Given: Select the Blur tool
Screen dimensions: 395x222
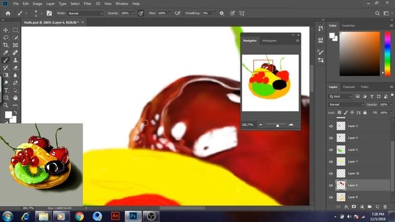Looking at the screenshot, I should pos(15,75).
